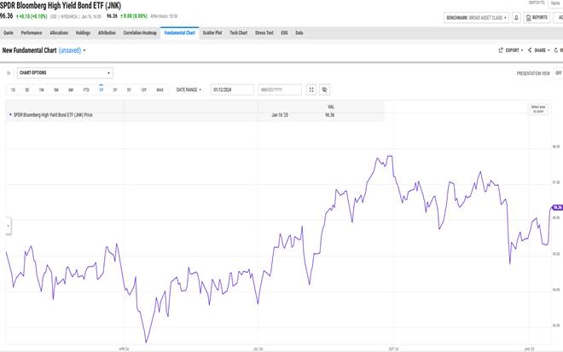The image size is (563, 352).
Task: Expand the JNK Price series legend arrow
Action: (x=10, y=114)
